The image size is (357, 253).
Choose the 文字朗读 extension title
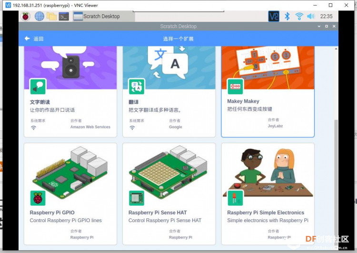(40, 102)
